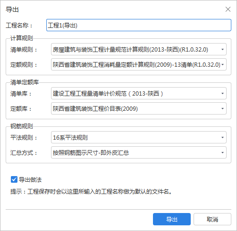237x231 pixels.
Task: Click the 取消 button
Action: tap(212, 219)
